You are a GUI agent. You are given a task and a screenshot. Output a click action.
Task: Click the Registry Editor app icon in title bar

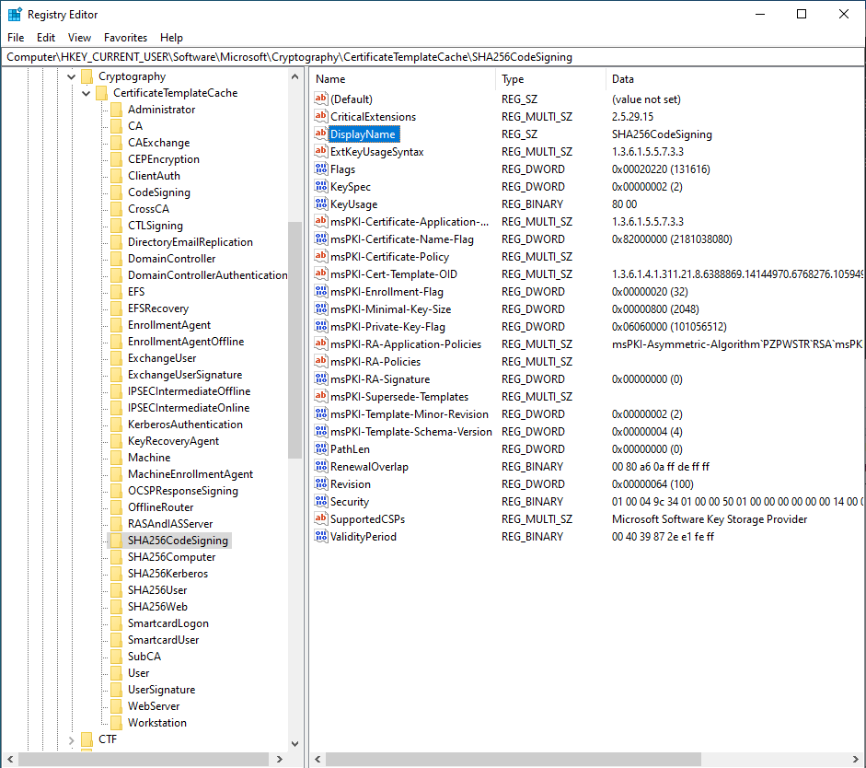pos(15,15)
